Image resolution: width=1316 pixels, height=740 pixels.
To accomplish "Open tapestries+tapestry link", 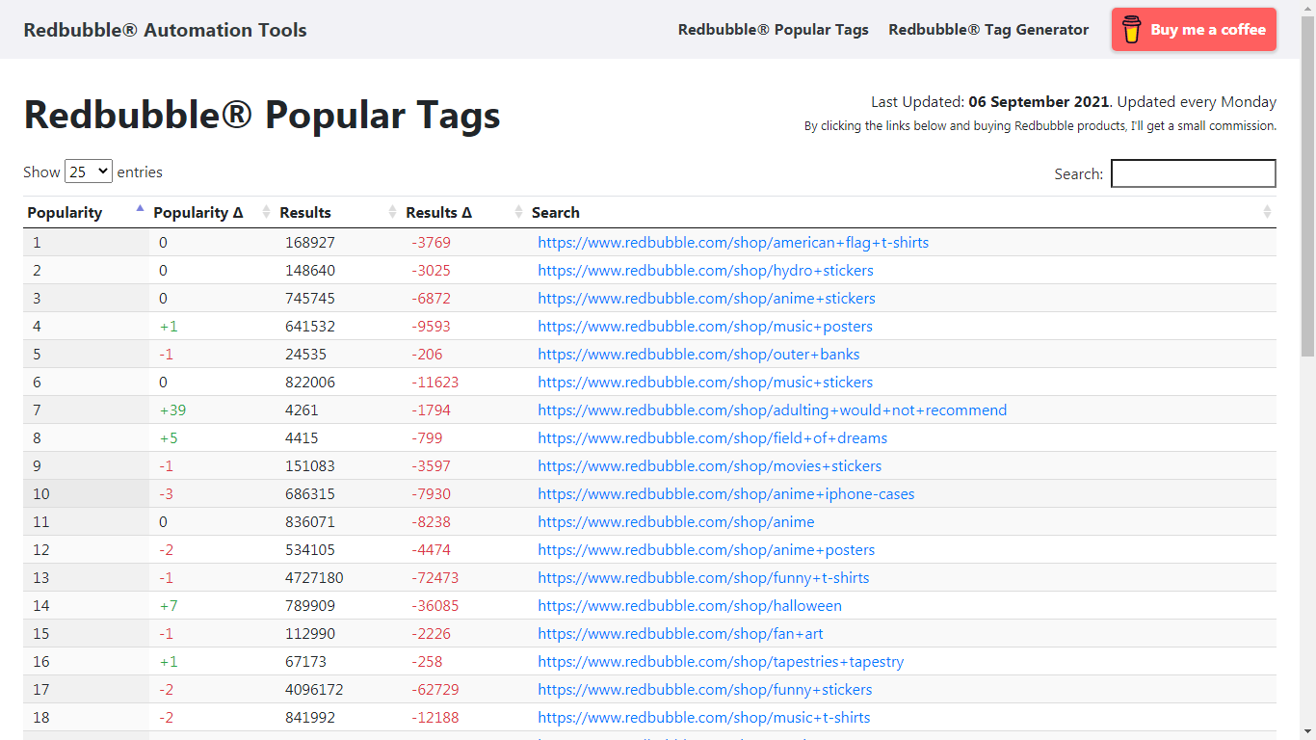I will (x=721, y=662).
